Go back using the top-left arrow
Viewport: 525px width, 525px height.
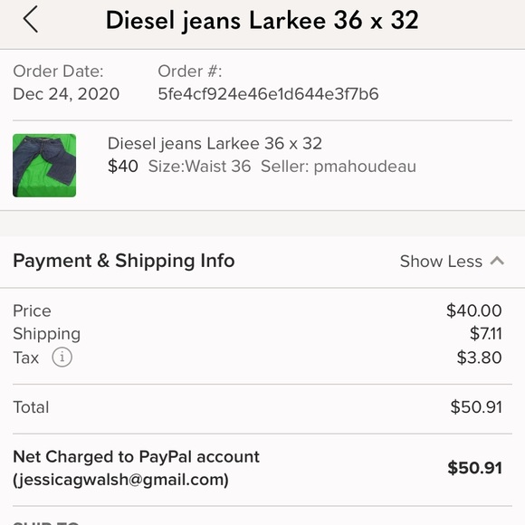click(x=31, y=19)
